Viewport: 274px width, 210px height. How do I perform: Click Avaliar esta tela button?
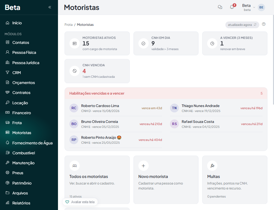pyautogui.click(x=80, y=202)
